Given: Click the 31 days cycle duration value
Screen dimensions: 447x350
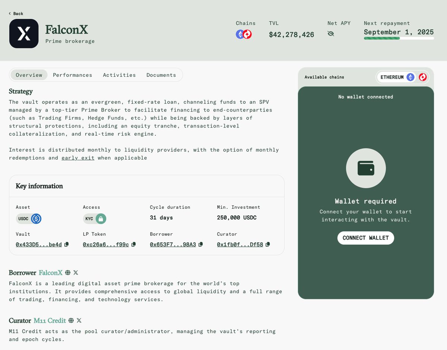Looking at the screenshot, I should [x=161, y=218].
